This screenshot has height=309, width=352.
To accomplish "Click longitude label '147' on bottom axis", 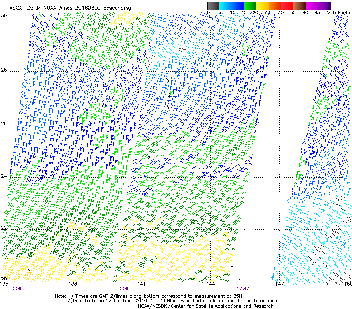I will pyautogui.click(x=280, y=284).
